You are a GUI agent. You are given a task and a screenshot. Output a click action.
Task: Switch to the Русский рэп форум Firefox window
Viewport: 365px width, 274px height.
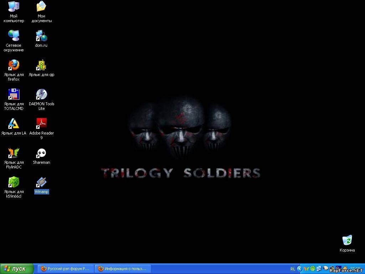click(x=66, y=269)
